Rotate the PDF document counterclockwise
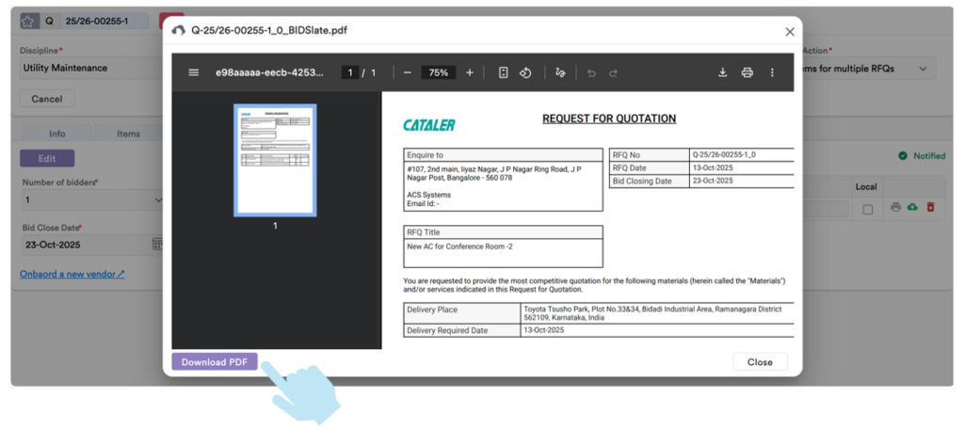Image resolution: width=964 pixels, height=429 pixels. click(526, 72)
